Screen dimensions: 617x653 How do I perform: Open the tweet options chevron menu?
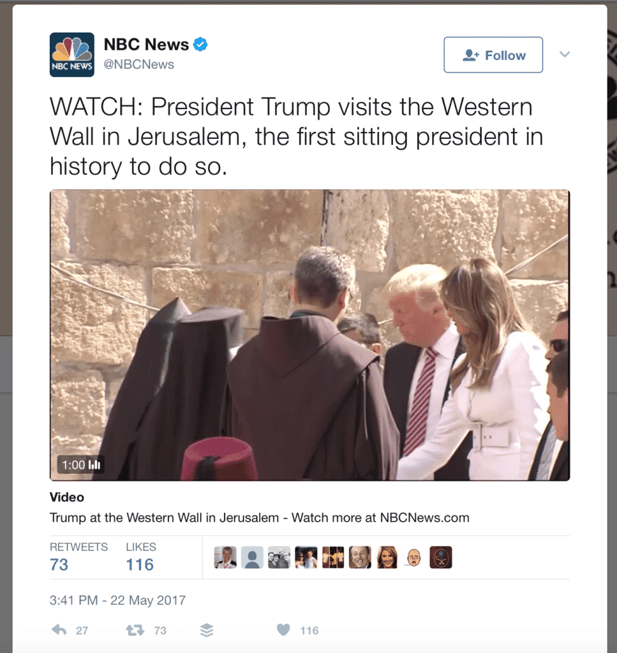pyautogui.click(x=565, y=54)
